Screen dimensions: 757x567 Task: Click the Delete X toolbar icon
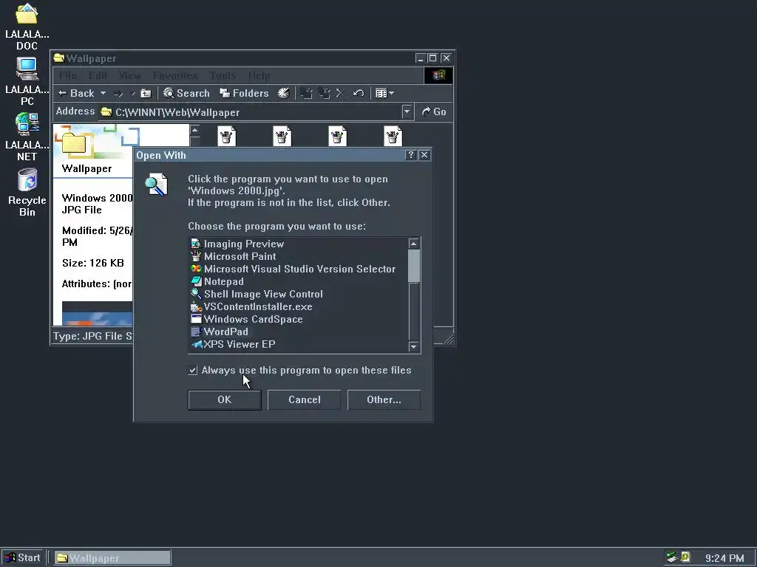coord(341,93)
